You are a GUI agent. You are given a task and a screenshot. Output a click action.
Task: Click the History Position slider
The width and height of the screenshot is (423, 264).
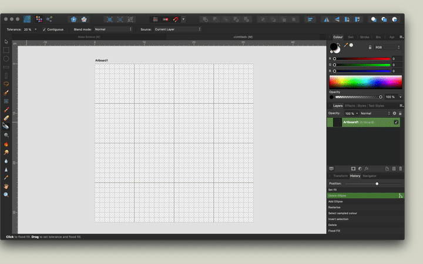point(373,184)
